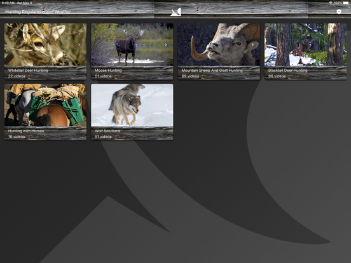Tap the Wi-Fi icon in status bar
Image resolution: width=351 pixels, height=263 pixels.
click(x=331, y=3)
